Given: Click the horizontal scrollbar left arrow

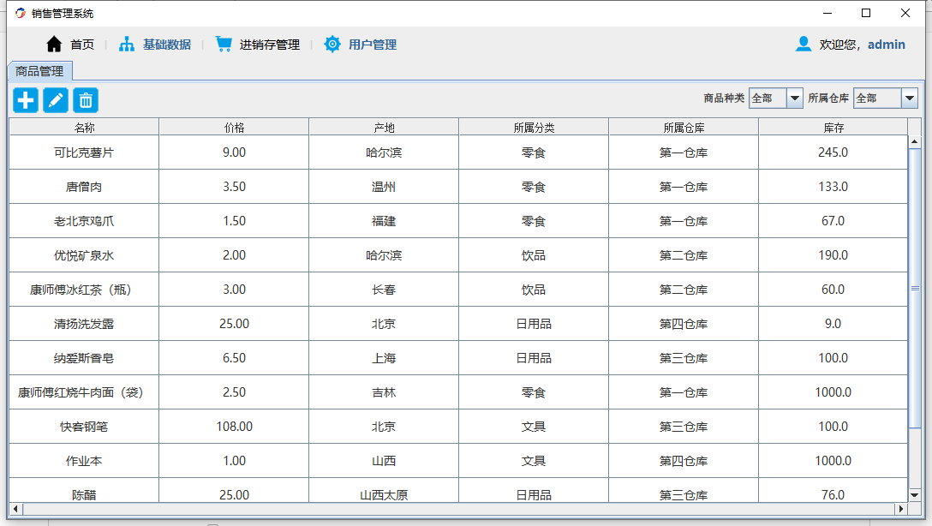Looking at the screenshot, I should coord(15,509).
